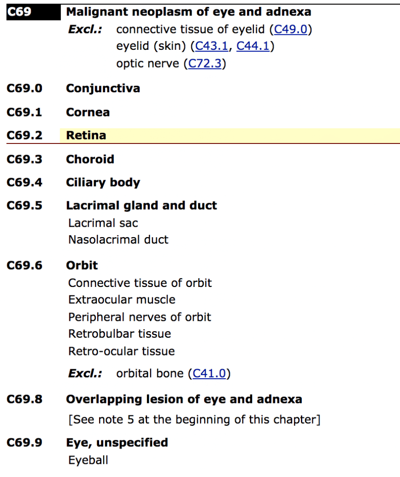
Task: Select the C69 code header box
Action: [33, 12]
